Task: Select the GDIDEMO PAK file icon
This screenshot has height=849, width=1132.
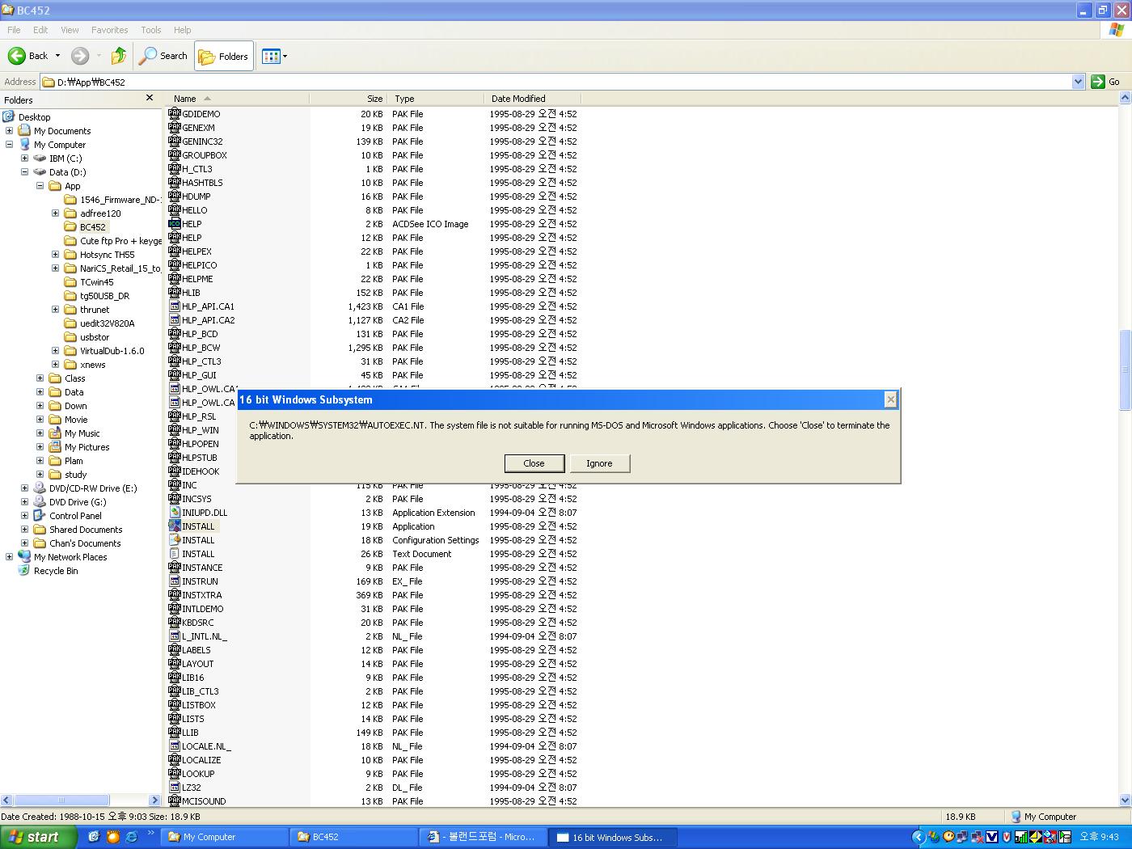Action: (x=175, y=114)
